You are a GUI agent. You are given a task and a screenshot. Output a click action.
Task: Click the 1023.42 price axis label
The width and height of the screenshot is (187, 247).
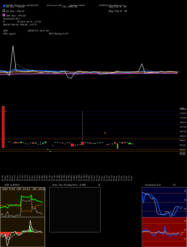coord(183,136)
